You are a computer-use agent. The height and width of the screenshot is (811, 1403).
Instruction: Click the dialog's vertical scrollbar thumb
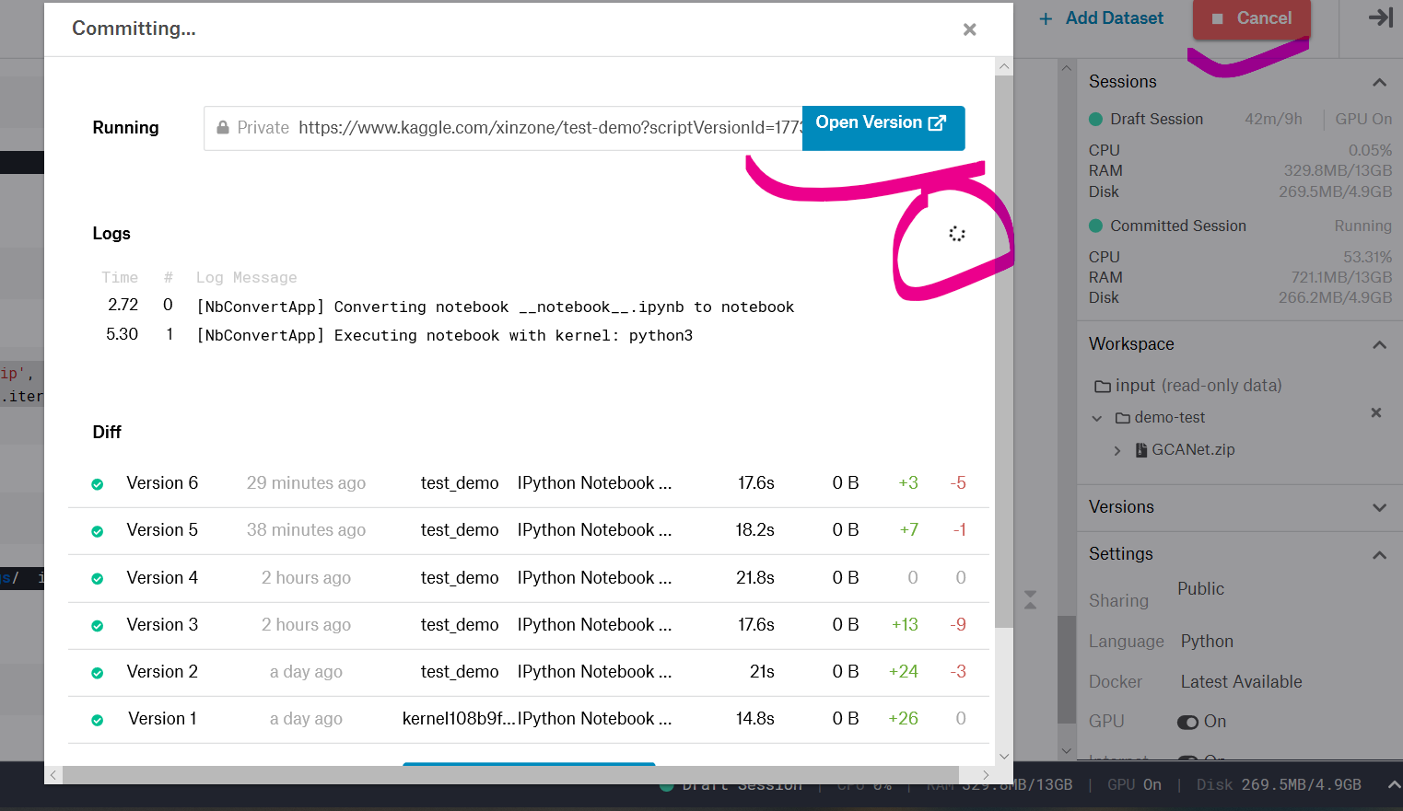coord(1004,352)
